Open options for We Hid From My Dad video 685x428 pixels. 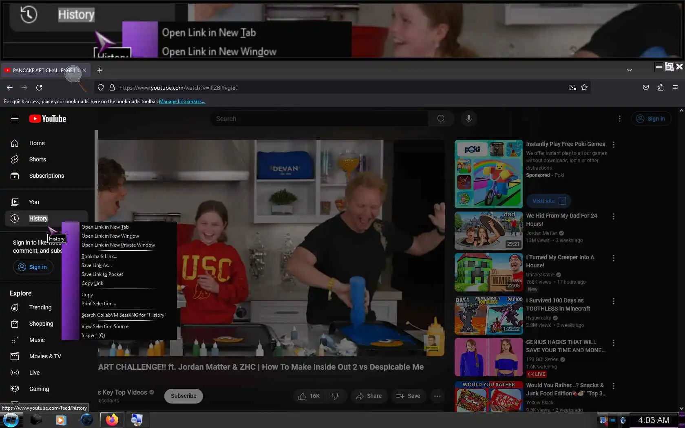click(613, 216)
